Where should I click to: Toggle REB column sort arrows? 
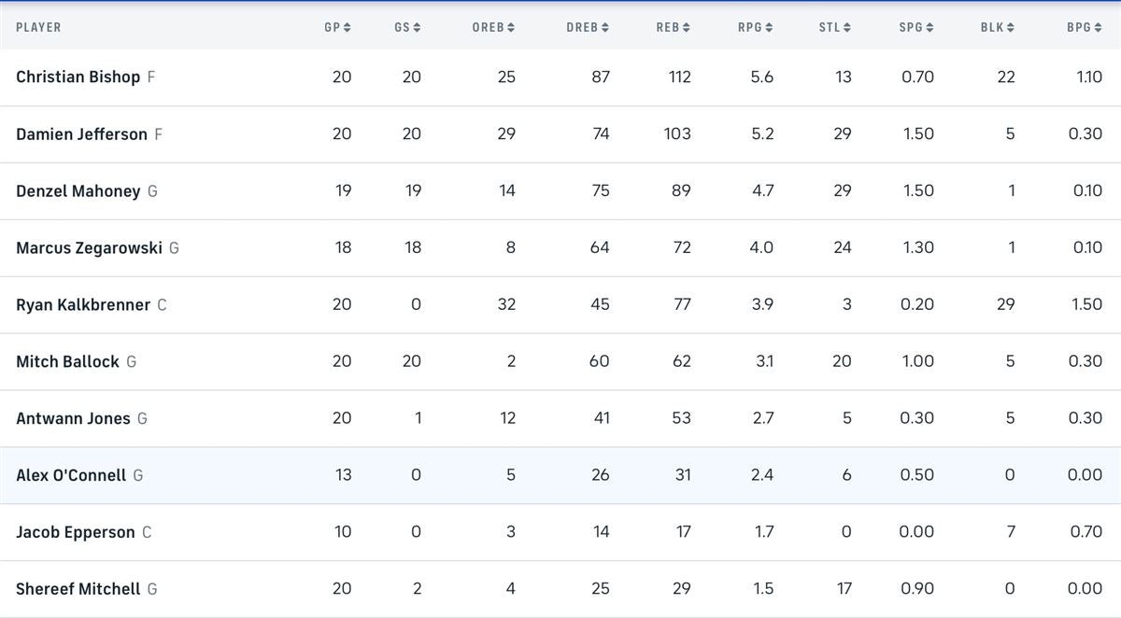[x=688, y=28]
